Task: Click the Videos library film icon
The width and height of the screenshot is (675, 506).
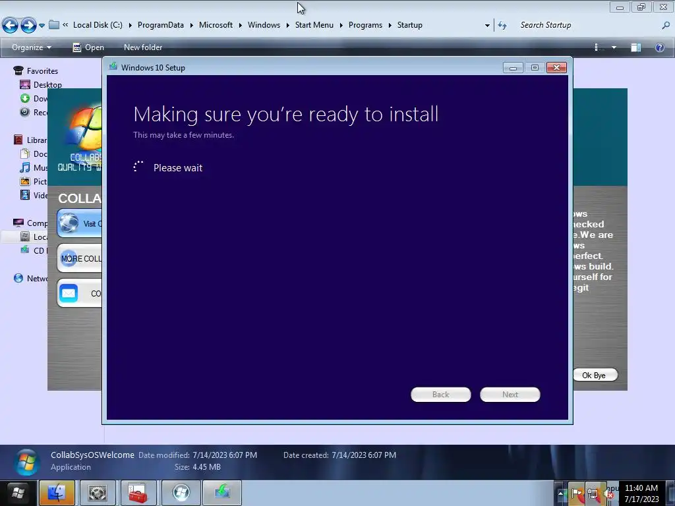Action: tap(25, 195)
